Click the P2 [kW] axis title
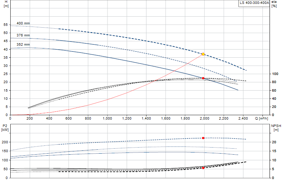Screen dimensions: 283x184 [5, 128]
